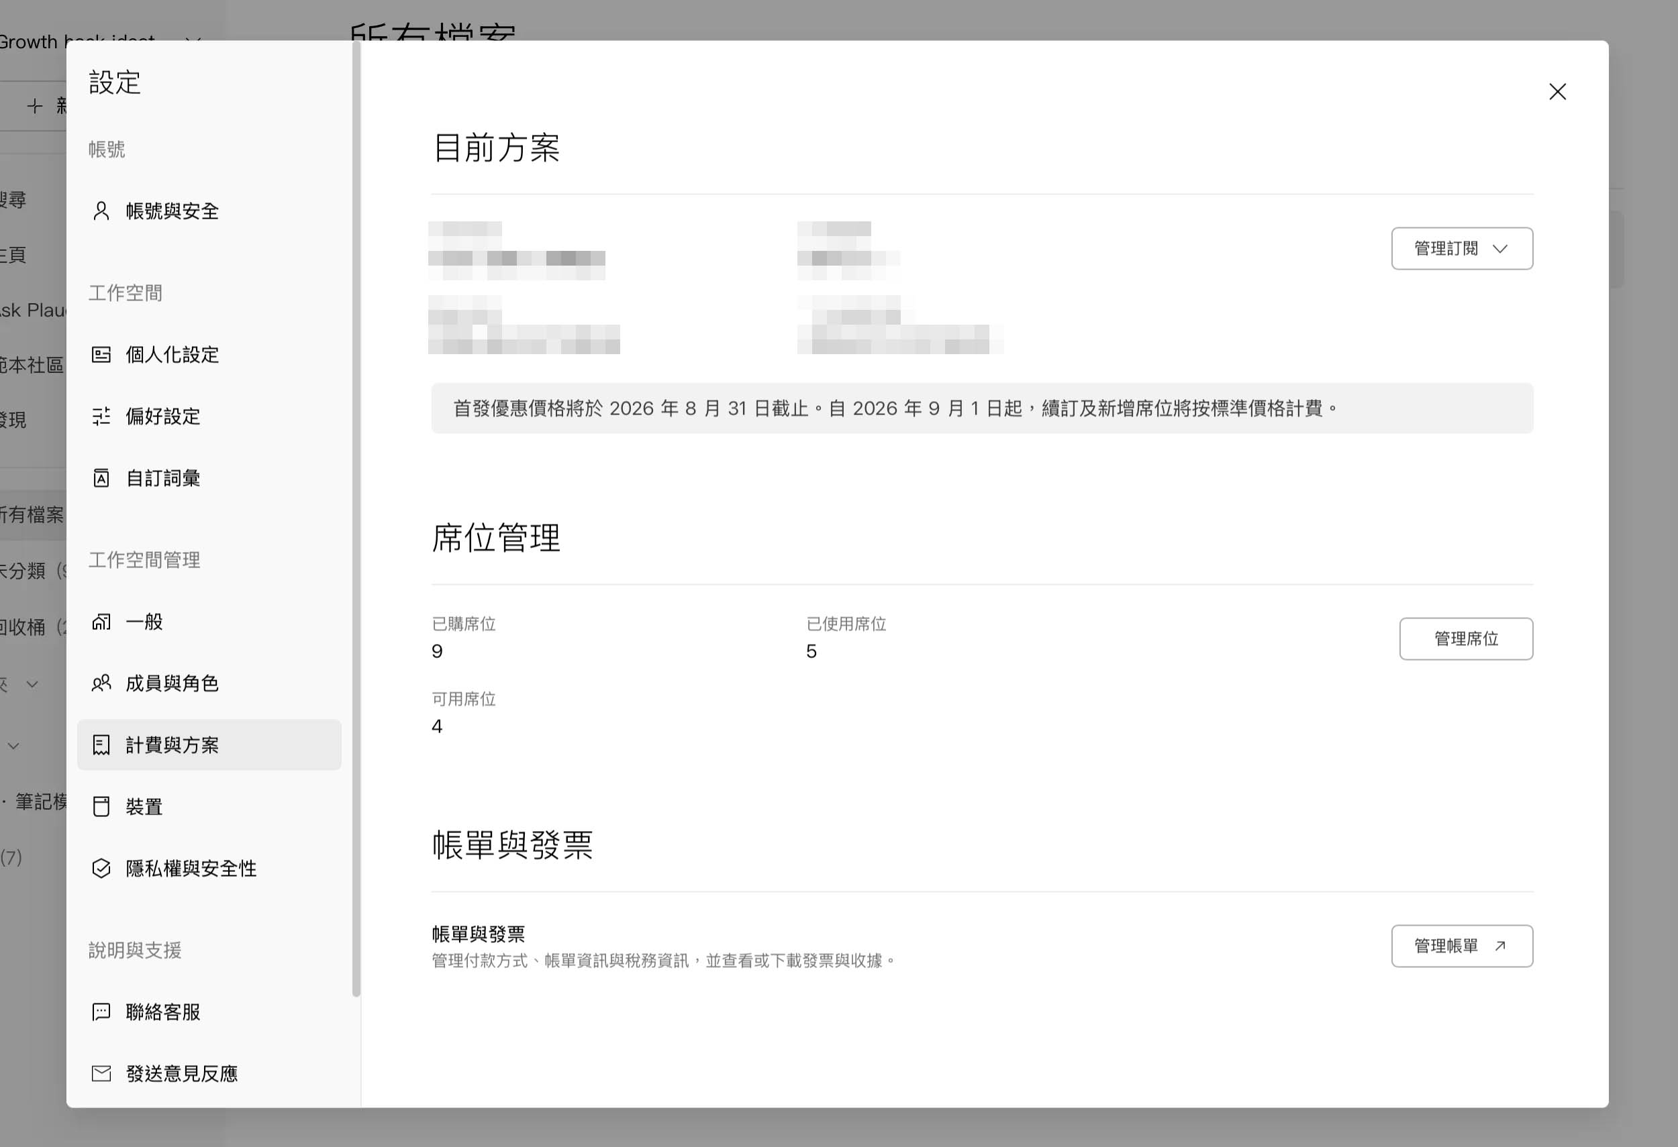Click the external arrow icon in 管理帳單
Screen dimensions: 1678x1147
(1499, 946)
